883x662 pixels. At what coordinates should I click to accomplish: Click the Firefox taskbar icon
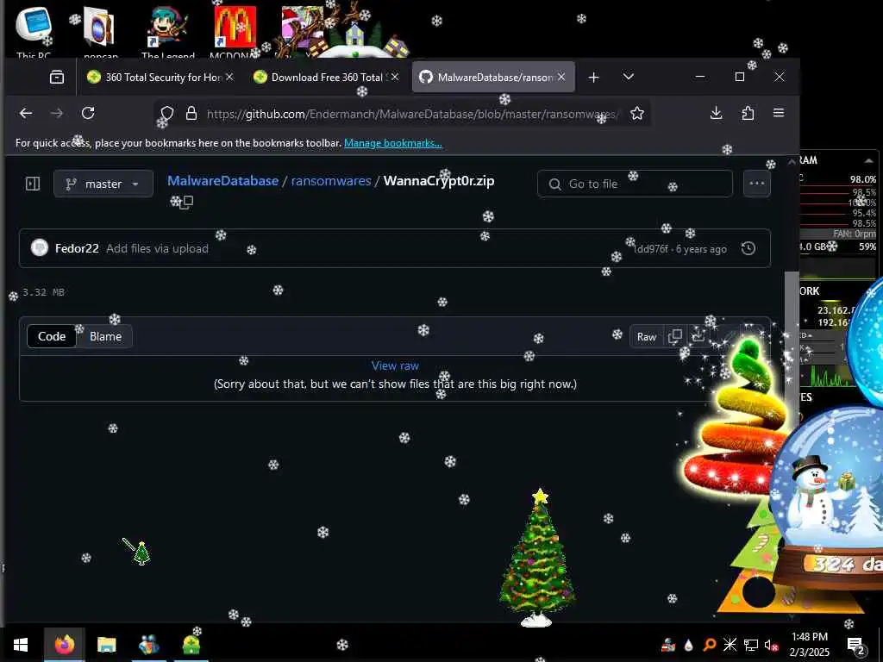(64, 645)
